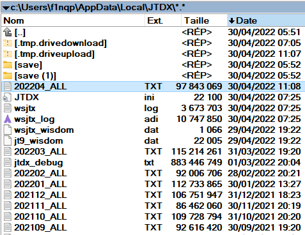Select the [.tmp.driveupload] folder name
Image resolution: width=305 pixels, height=235 pixels.
tap(54, 54)
